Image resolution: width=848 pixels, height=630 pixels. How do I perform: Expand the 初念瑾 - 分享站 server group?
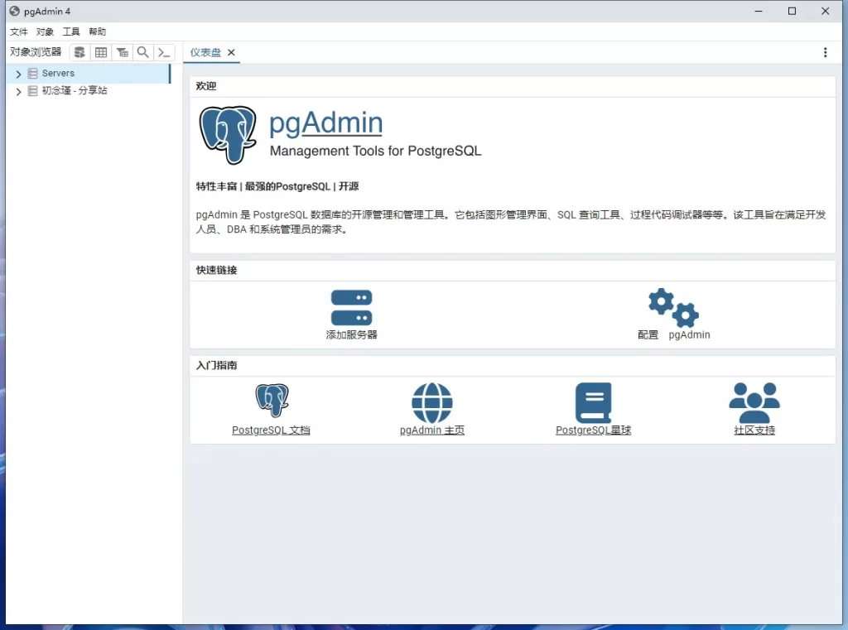18,91
